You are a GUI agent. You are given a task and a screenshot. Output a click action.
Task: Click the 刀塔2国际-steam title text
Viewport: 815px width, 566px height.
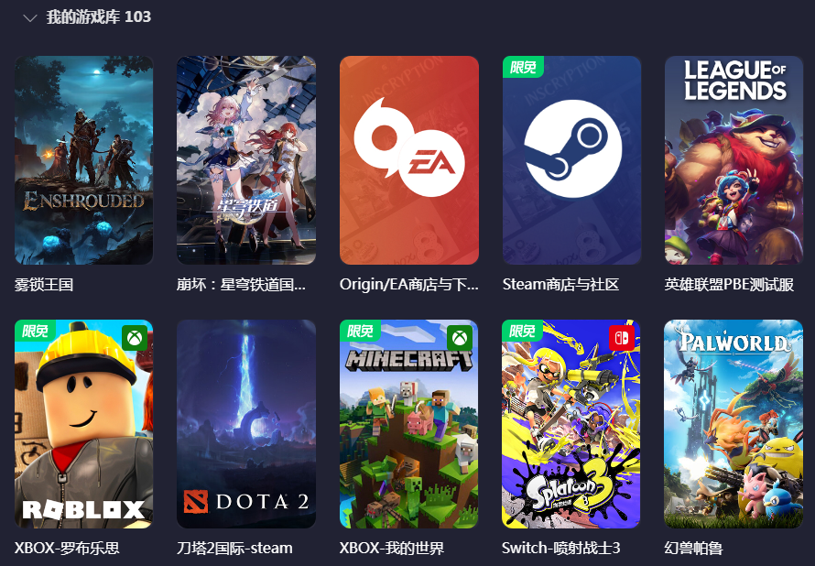(234, 548)
